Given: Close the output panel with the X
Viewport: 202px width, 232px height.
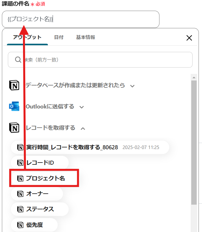Looking at the screenshot, I should pyautogui.click(x=189, y=38).
